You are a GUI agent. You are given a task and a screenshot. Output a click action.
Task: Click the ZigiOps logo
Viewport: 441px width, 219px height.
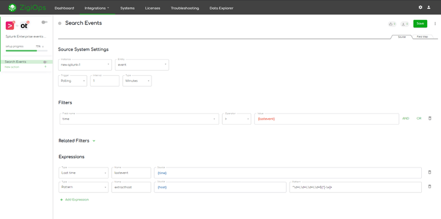[x=27, y=8]
